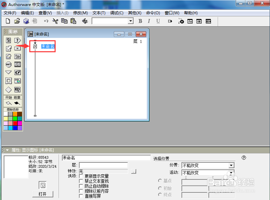
Task: Select the Display icon in palette
Action: [8, 40]
